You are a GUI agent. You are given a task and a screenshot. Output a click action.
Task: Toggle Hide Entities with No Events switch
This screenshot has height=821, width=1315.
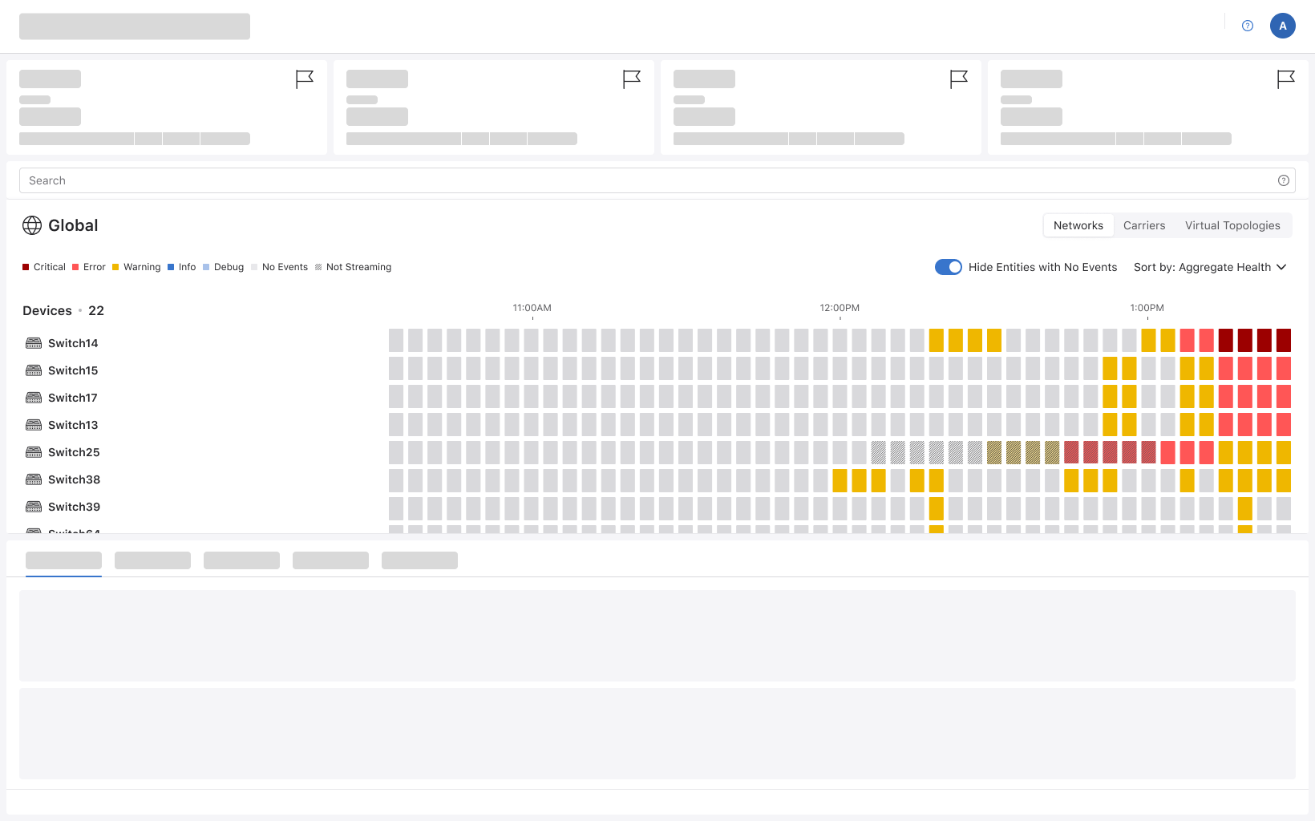pyautogui.click(x=949, y=267)
